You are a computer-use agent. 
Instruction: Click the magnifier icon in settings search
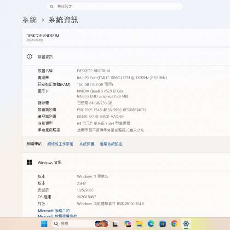[52, 6]
